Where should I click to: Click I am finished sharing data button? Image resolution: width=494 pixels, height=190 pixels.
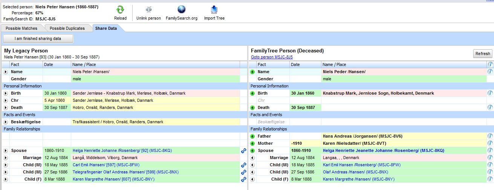(38, 38)
